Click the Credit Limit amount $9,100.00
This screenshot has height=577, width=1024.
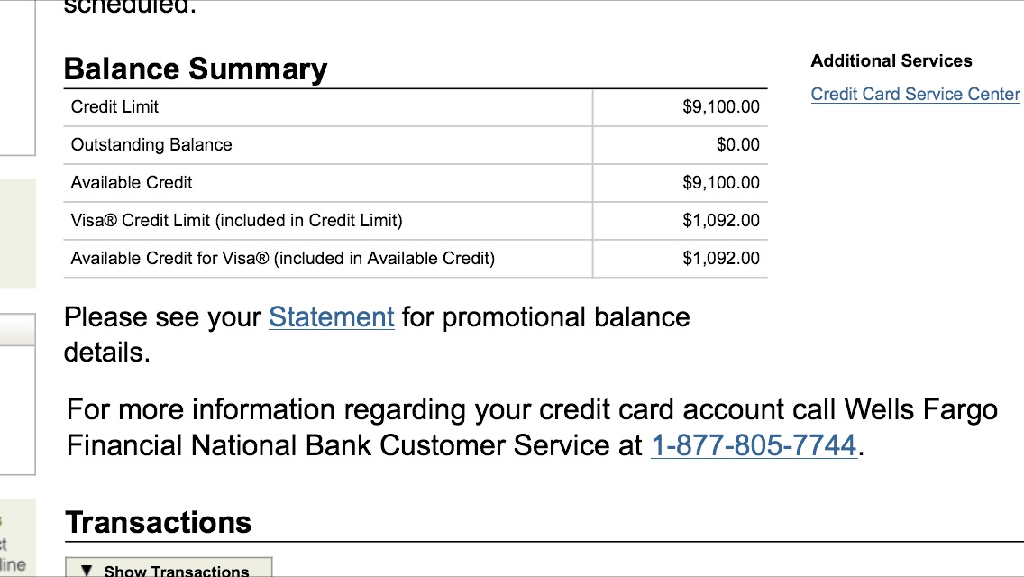click(x=720, y=107)
